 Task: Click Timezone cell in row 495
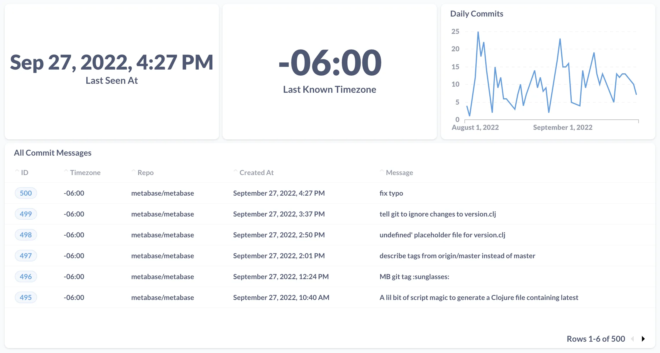point(74,297)
